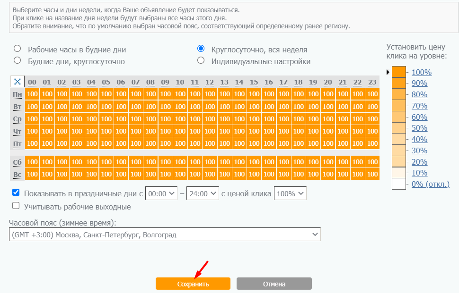Click the "Сохранить" button
This screenshot has width=459, height=293.
pos(193,284)
